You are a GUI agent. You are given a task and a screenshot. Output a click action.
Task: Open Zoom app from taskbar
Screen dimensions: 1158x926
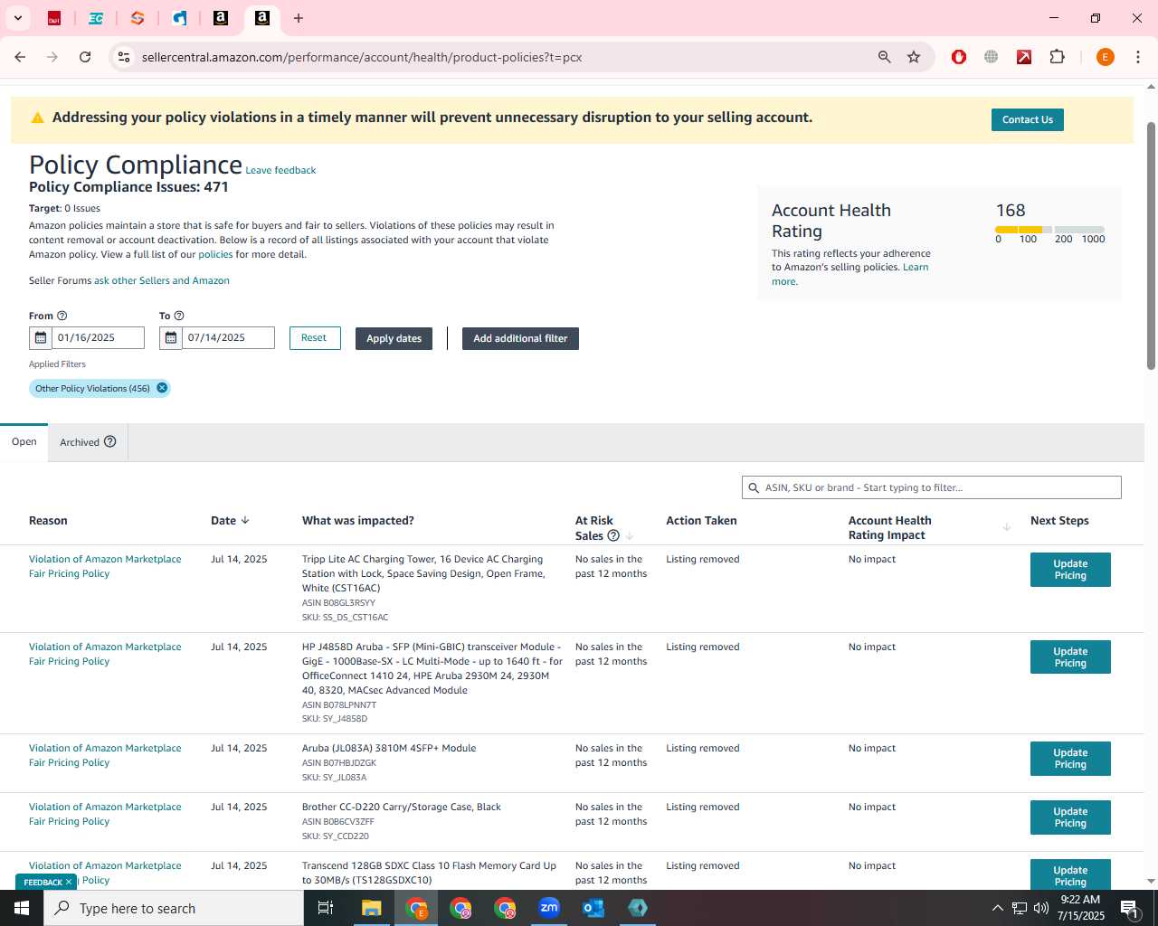click(x=549, y=908)
